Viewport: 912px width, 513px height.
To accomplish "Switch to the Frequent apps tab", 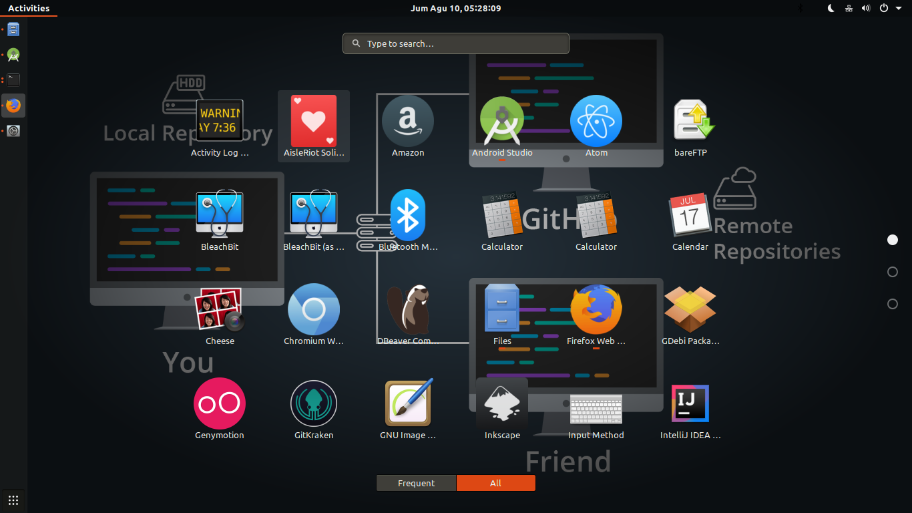I will point(416,483).
